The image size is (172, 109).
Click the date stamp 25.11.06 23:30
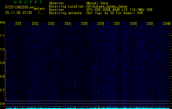tap(19, 13)
